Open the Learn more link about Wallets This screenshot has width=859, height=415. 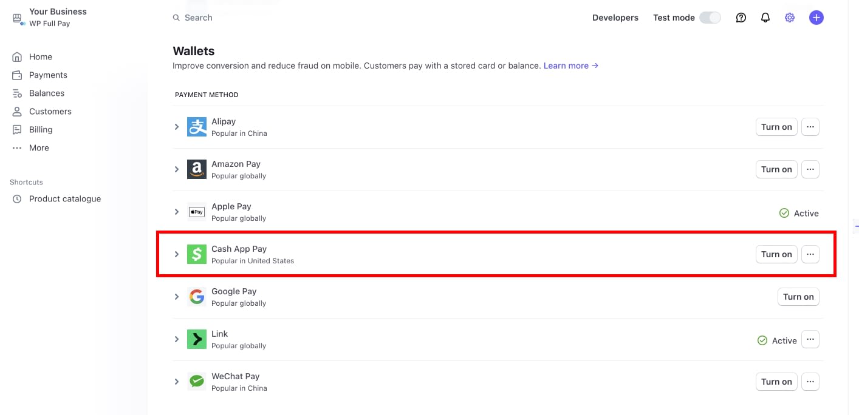tap(566, 66)
